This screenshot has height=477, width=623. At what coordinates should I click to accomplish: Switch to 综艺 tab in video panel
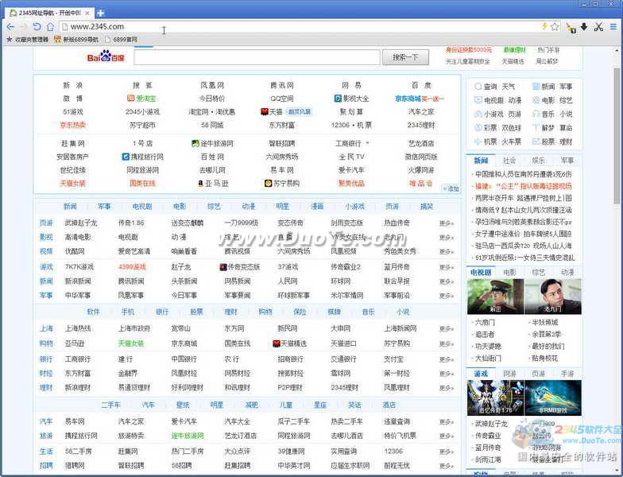[539, 272]
